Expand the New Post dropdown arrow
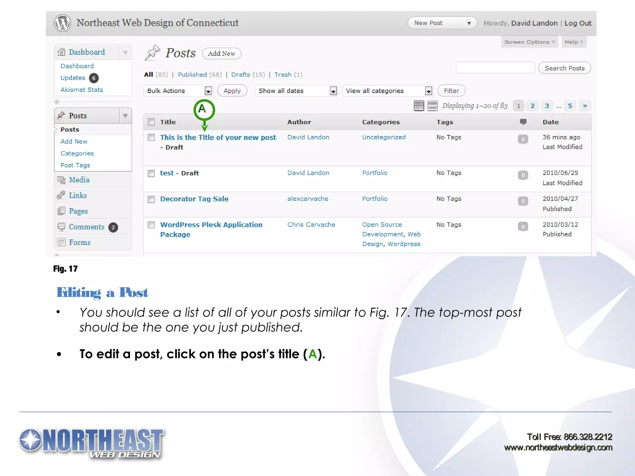Viewport: 635px width, 476px height. (469, 23)
